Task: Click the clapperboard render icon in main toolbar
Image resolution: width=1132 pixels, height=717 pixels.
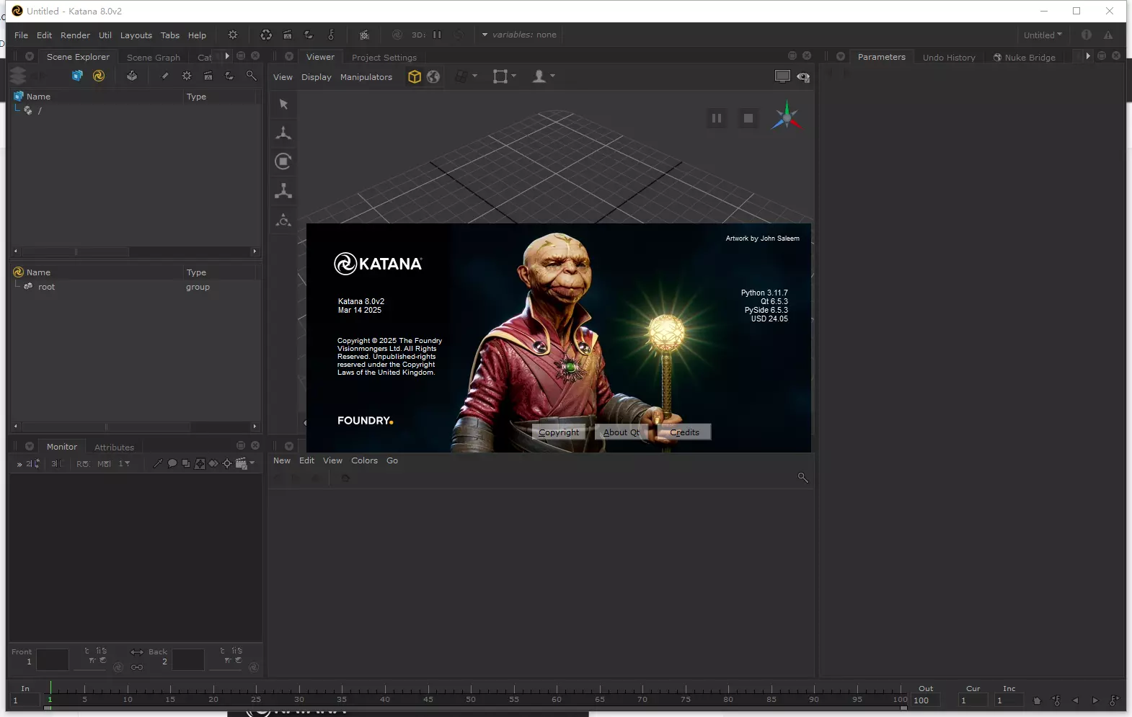Action: coord(288,35)
